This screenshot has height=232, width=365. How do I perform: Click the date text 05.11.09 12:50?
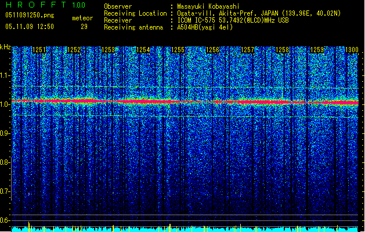point(30,27)
